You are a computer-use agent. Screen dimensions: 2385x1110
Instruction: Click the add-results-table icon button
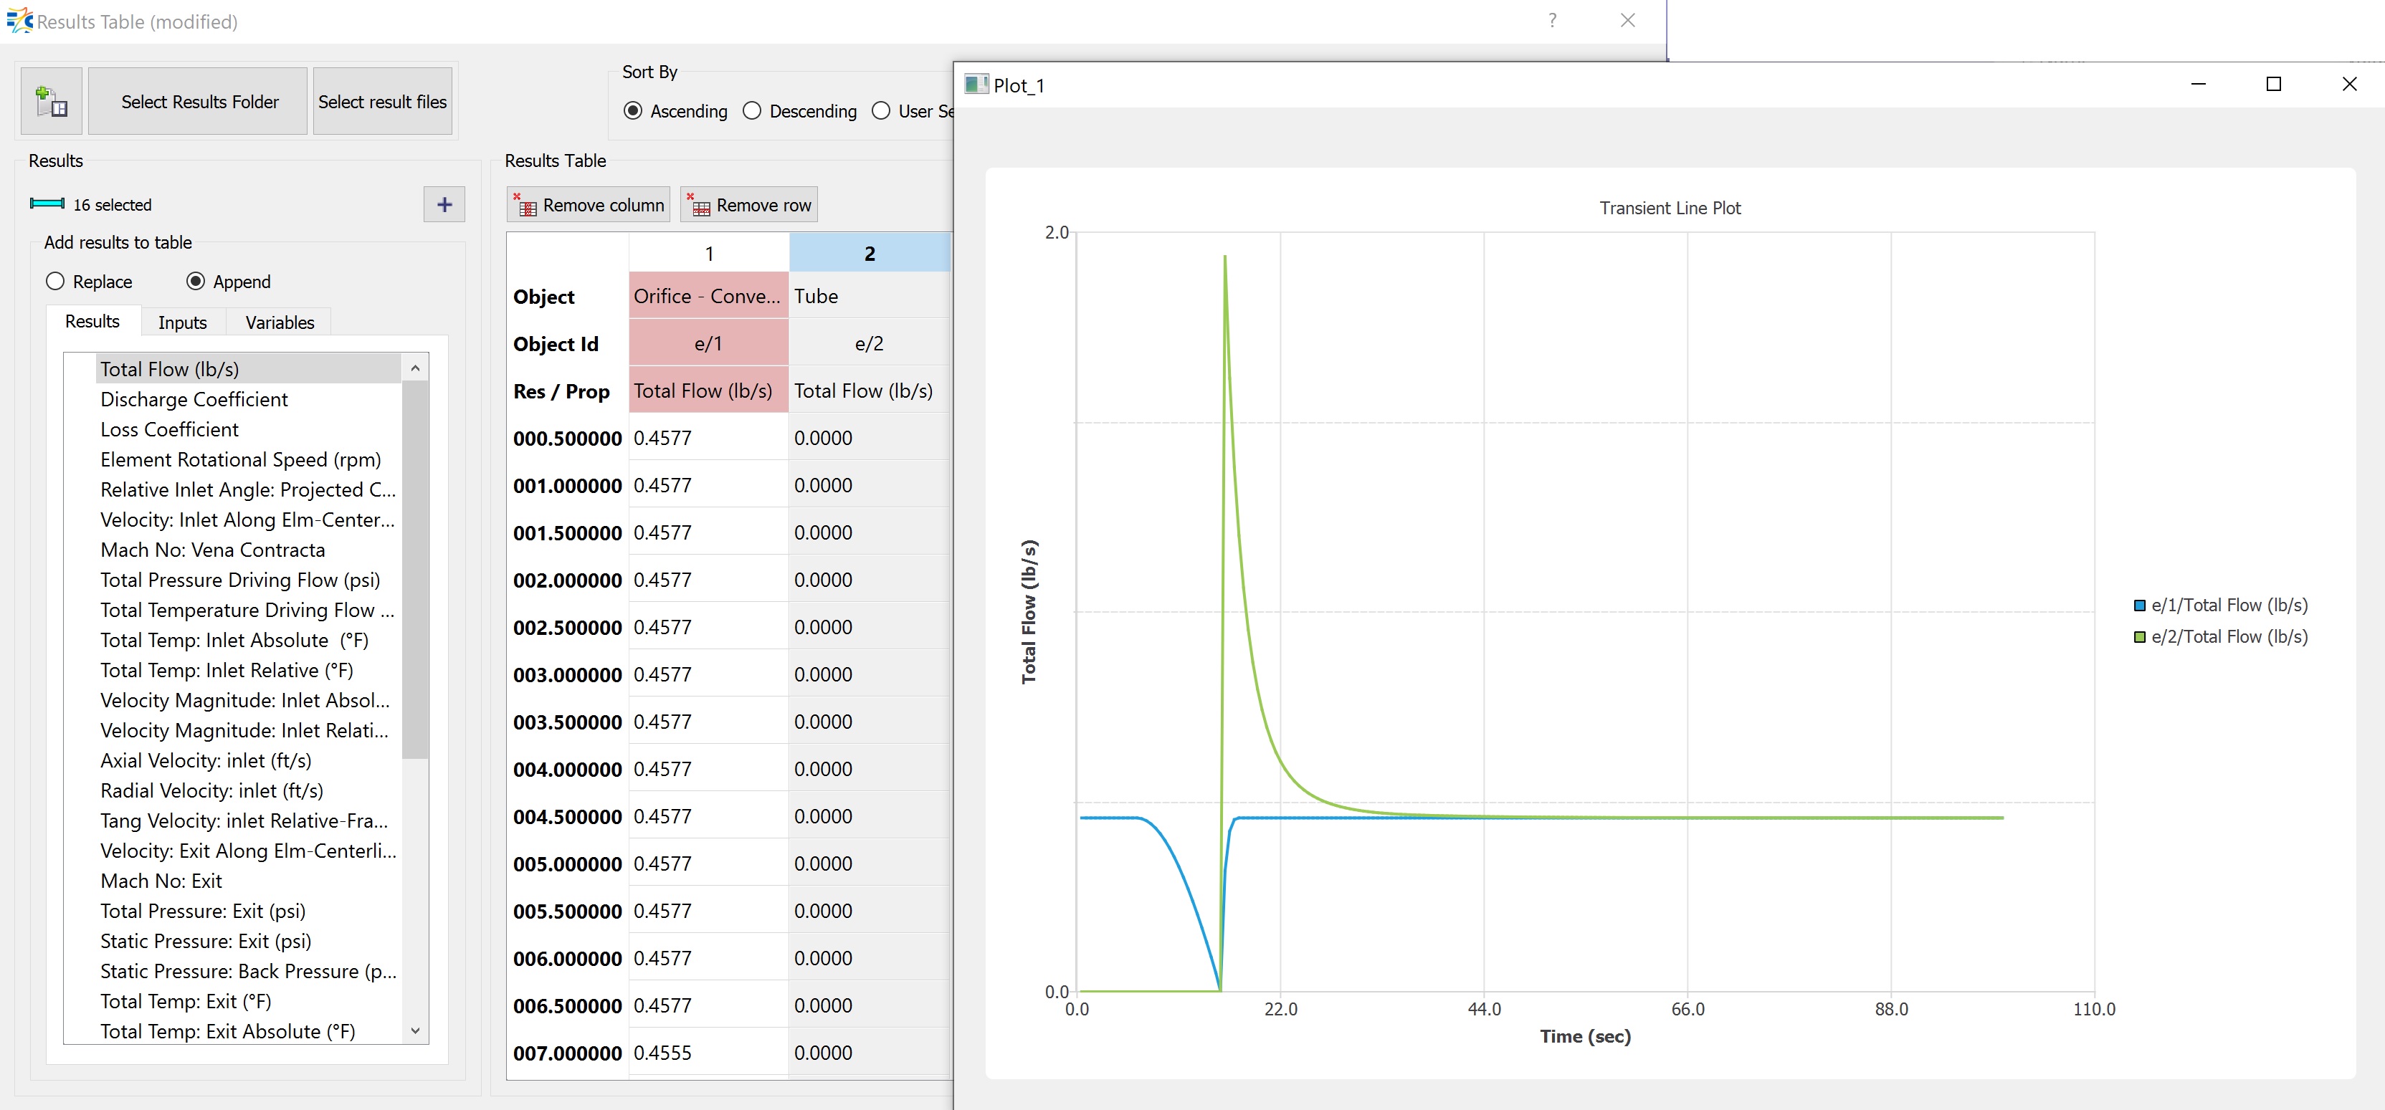tap(51, 101)
